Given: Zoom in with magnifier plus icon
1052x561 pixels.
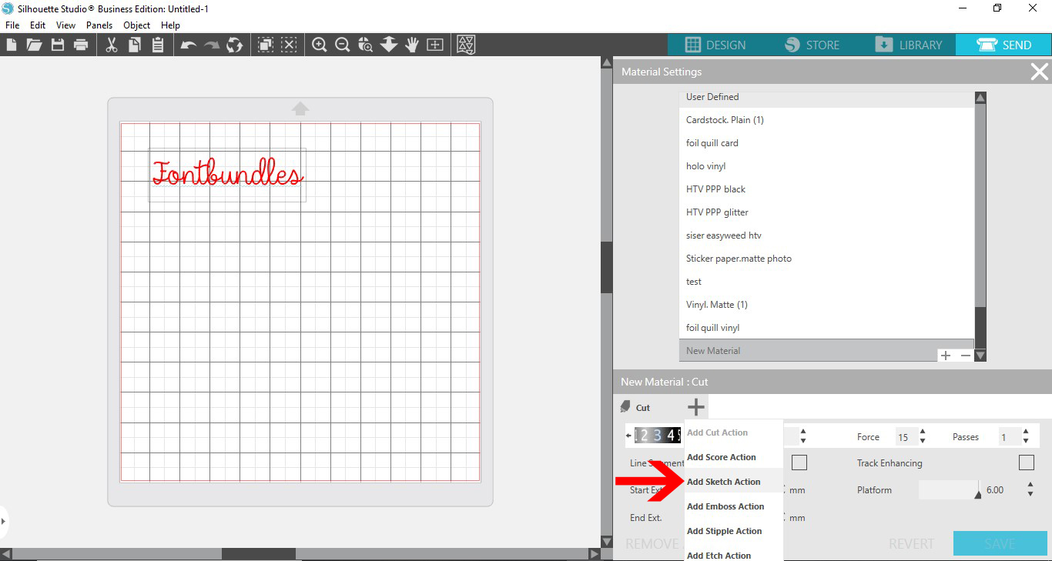Looking at the screenshot, I should (x=320, y=45).
